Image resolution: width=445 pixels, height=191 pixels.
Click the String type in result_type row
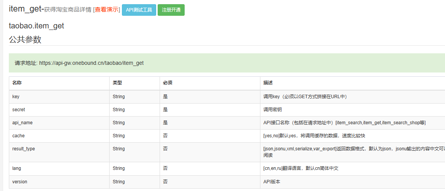(x=118, y=148)
